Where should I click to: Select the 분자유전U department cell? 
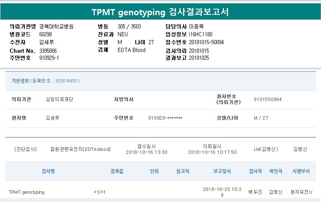tap(301, 192)
